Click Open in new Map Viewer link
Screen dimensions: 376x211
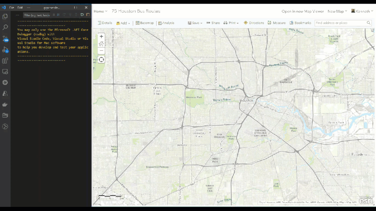[x=303, y=11]
